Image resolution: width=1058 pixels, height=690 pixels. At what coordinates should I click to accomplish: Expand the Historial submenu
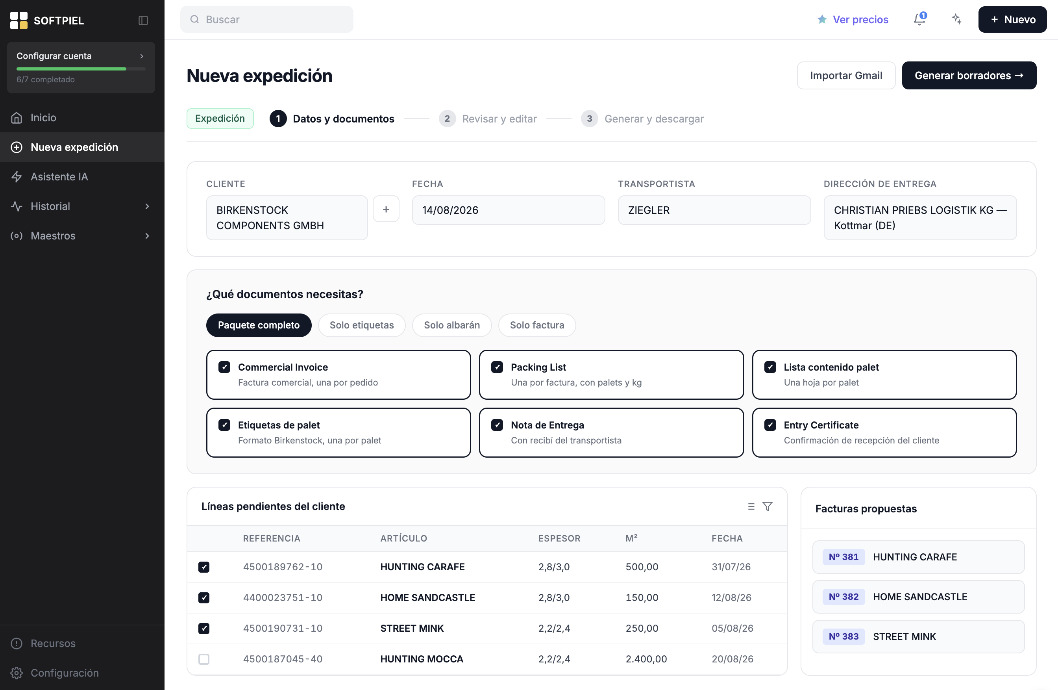[147, 206]
